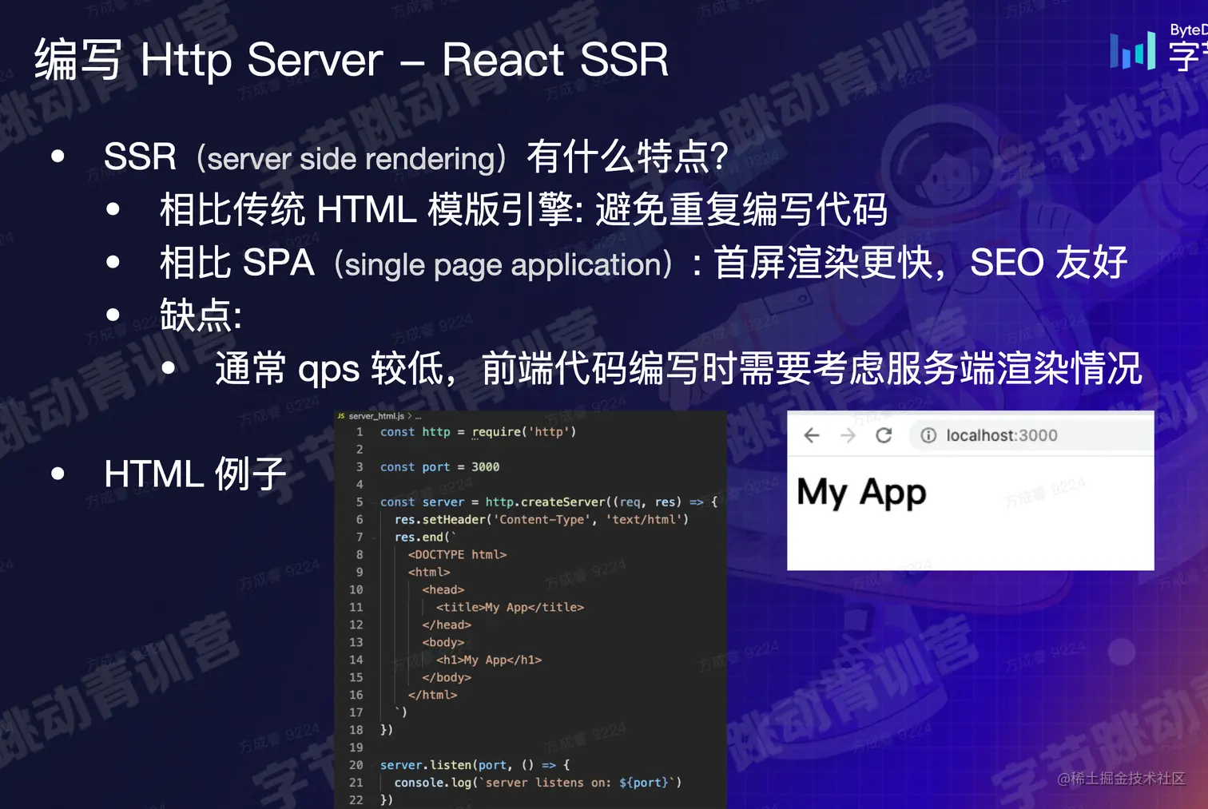Click the 'My App' heading in browser
The height and width of the screenshot is (809, 1208).
click(861, 492)
